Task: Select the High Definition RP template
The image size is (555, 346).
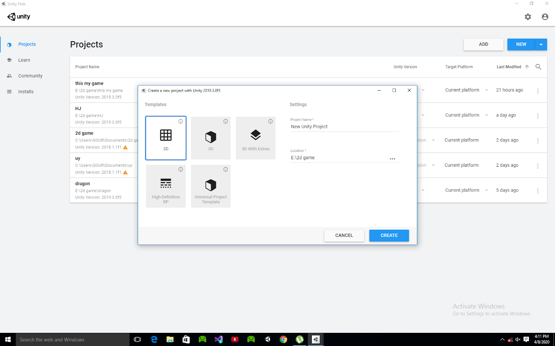Action: (x=166, y=186)
